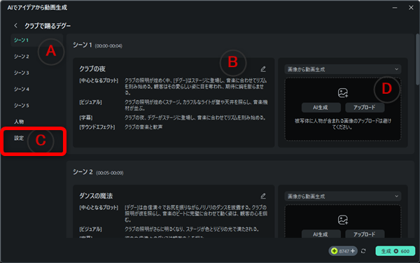420x263 pixels.
Task: Click the クラブの夜 scene title
Action: coord(92,69)
